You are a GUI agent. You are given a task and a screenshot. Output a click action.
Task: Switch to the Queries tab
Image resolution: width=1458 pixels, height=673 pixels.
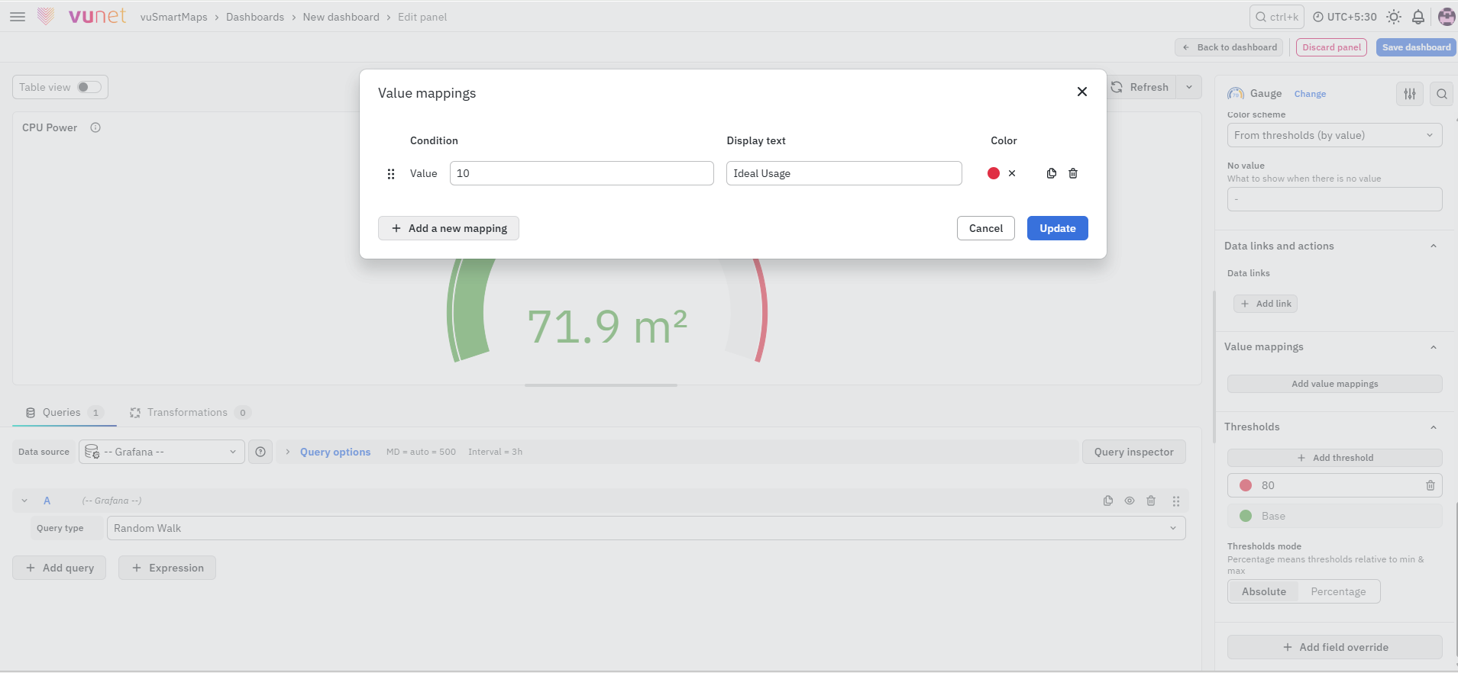64,413
